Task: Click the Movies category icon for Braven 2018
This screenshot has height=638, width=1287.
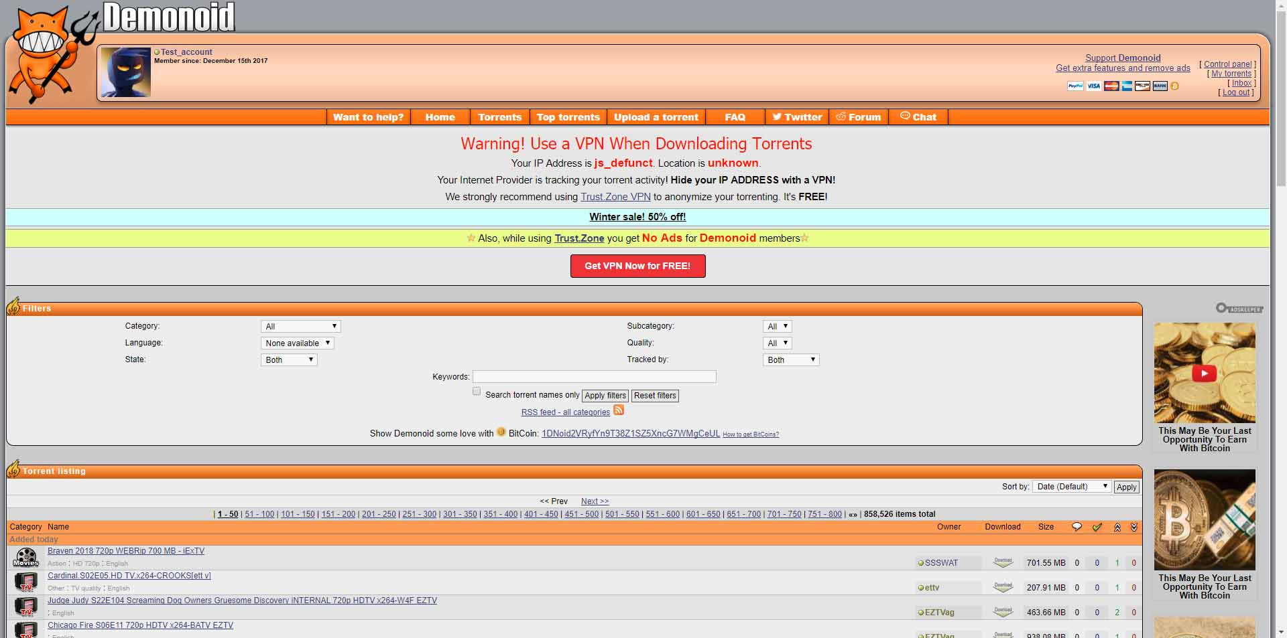Action: (x=26, y=557)
